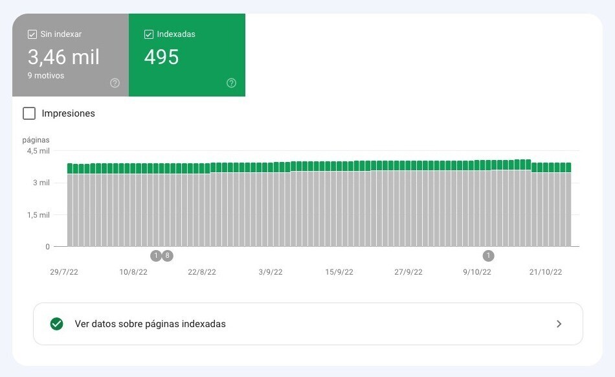Click the annotation marker labeled 8
The width and height of the screenshot is (615, 377).
coord(168,255)
